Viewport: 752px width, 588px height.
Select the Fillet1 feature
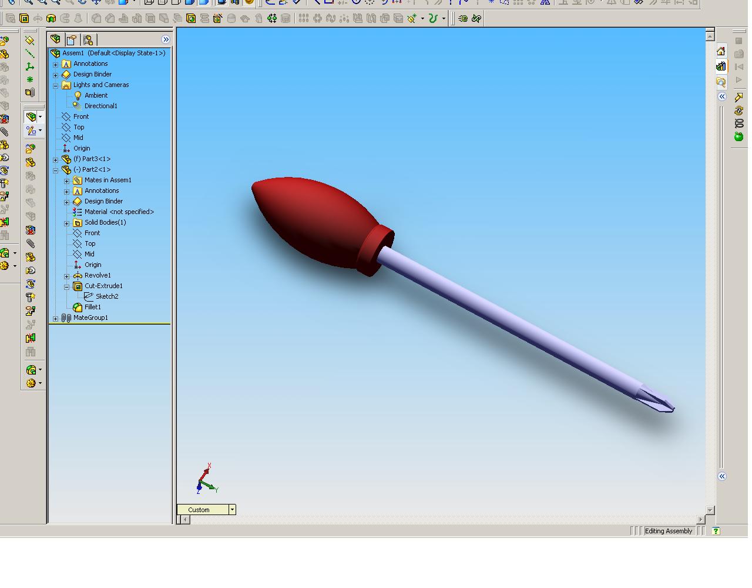[x=92, y=307]
